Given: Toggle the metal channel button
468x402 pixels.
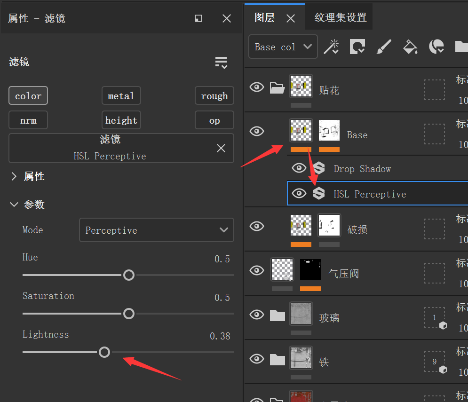Looking at the screenshot, I should 121,96.
